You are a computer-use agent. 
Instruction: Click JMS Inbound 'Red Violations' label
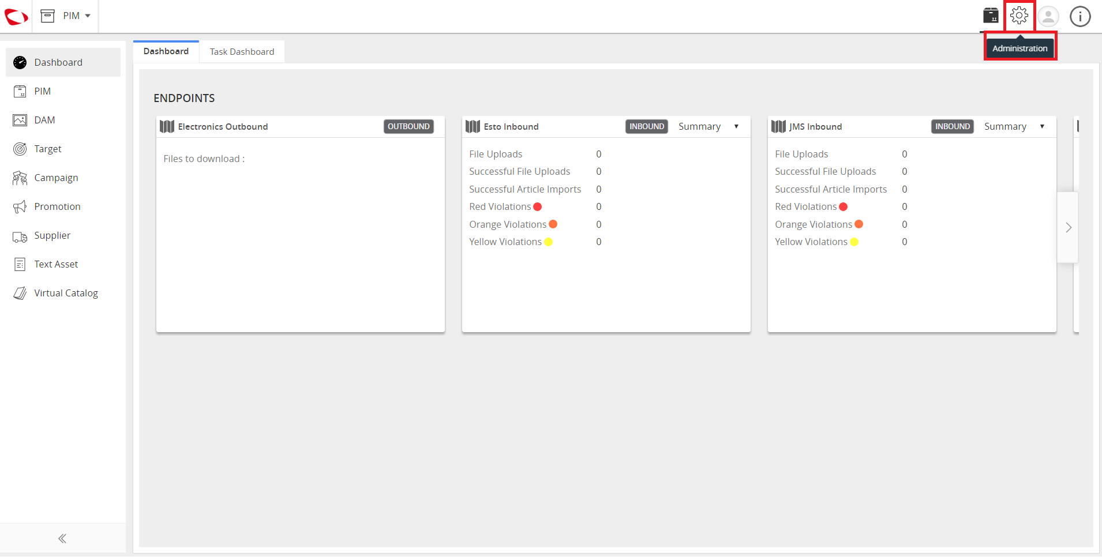(x=805, y=206)
